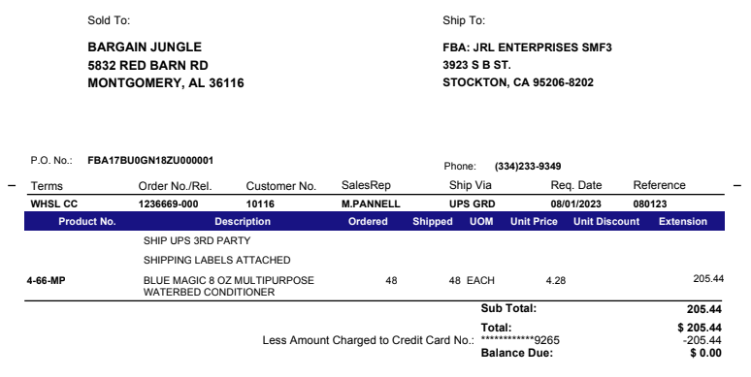Click the Product No. column header

click(x=87, y=222)
